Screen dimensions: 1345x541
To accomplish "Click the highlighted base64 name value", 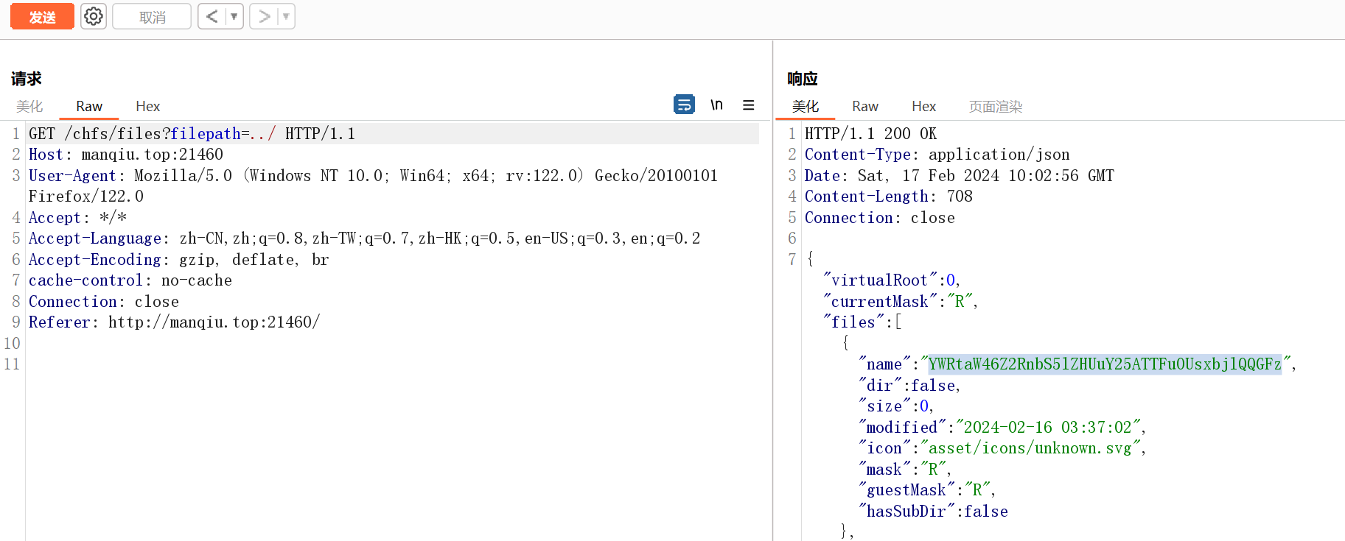I will pos(1105,364).
